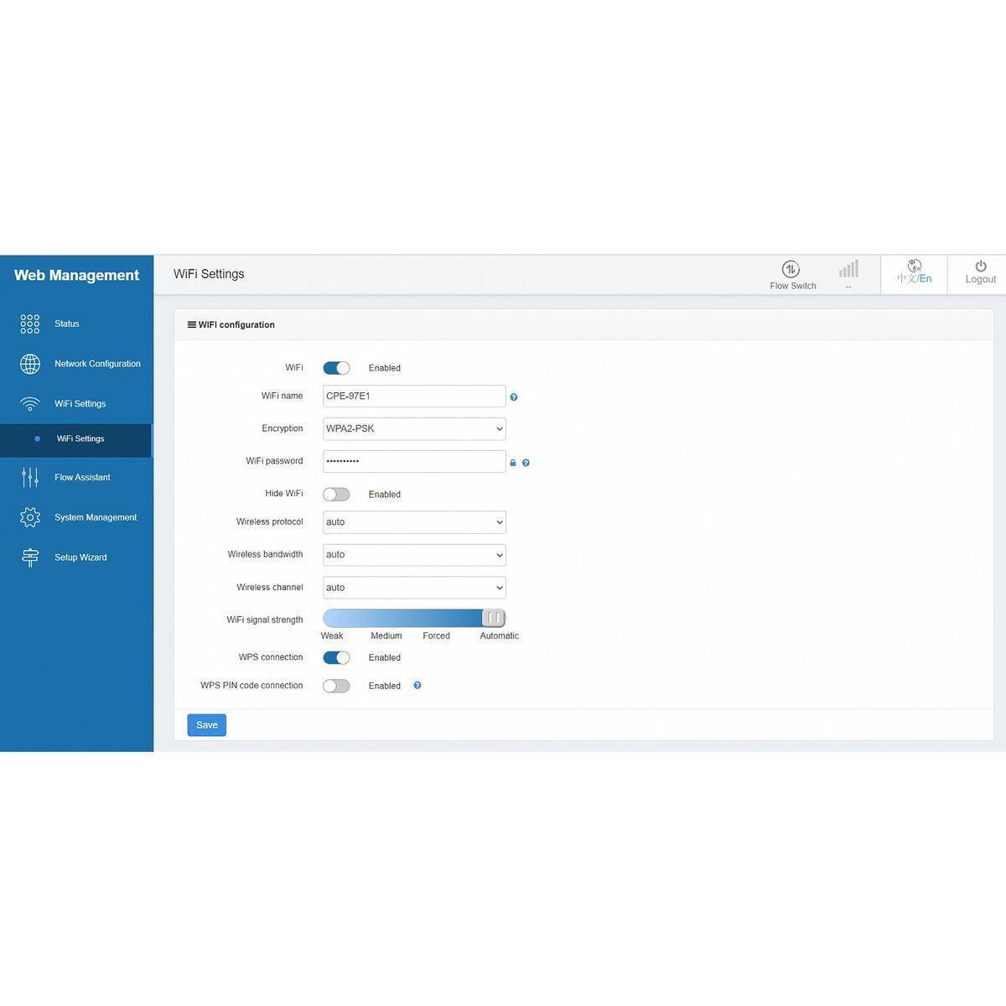
Task: Click the Flow Switch icon
Action: (791, 269)
